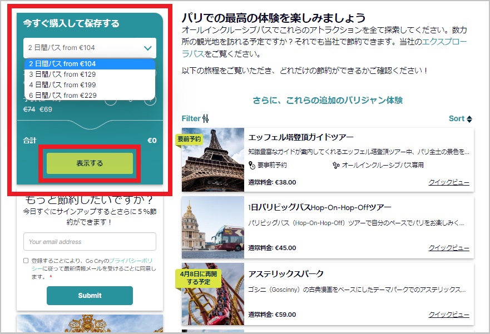Click the advance reservation clock icon
490x334 pixels.
coord(252,165)
